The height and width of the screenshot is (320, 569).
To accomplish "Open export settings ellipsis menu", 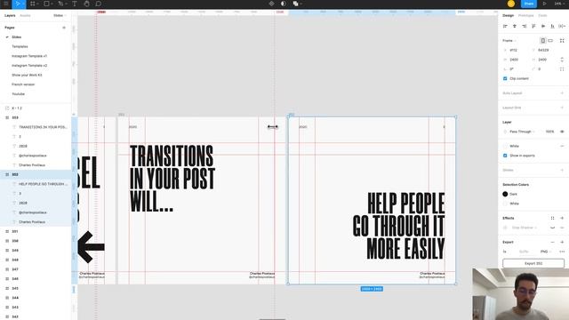I will (x=562, y=252).
